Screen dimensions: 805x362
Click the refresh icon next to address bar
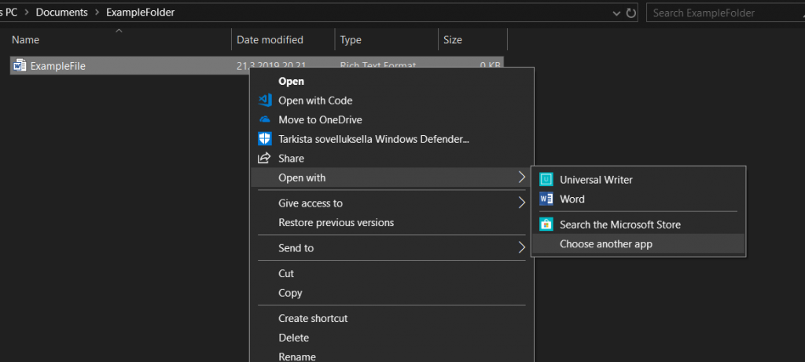click(630, 13)
